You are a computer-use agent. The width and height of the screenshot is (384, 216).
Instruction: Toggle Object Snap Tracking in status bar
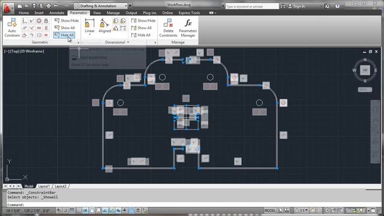105,211
